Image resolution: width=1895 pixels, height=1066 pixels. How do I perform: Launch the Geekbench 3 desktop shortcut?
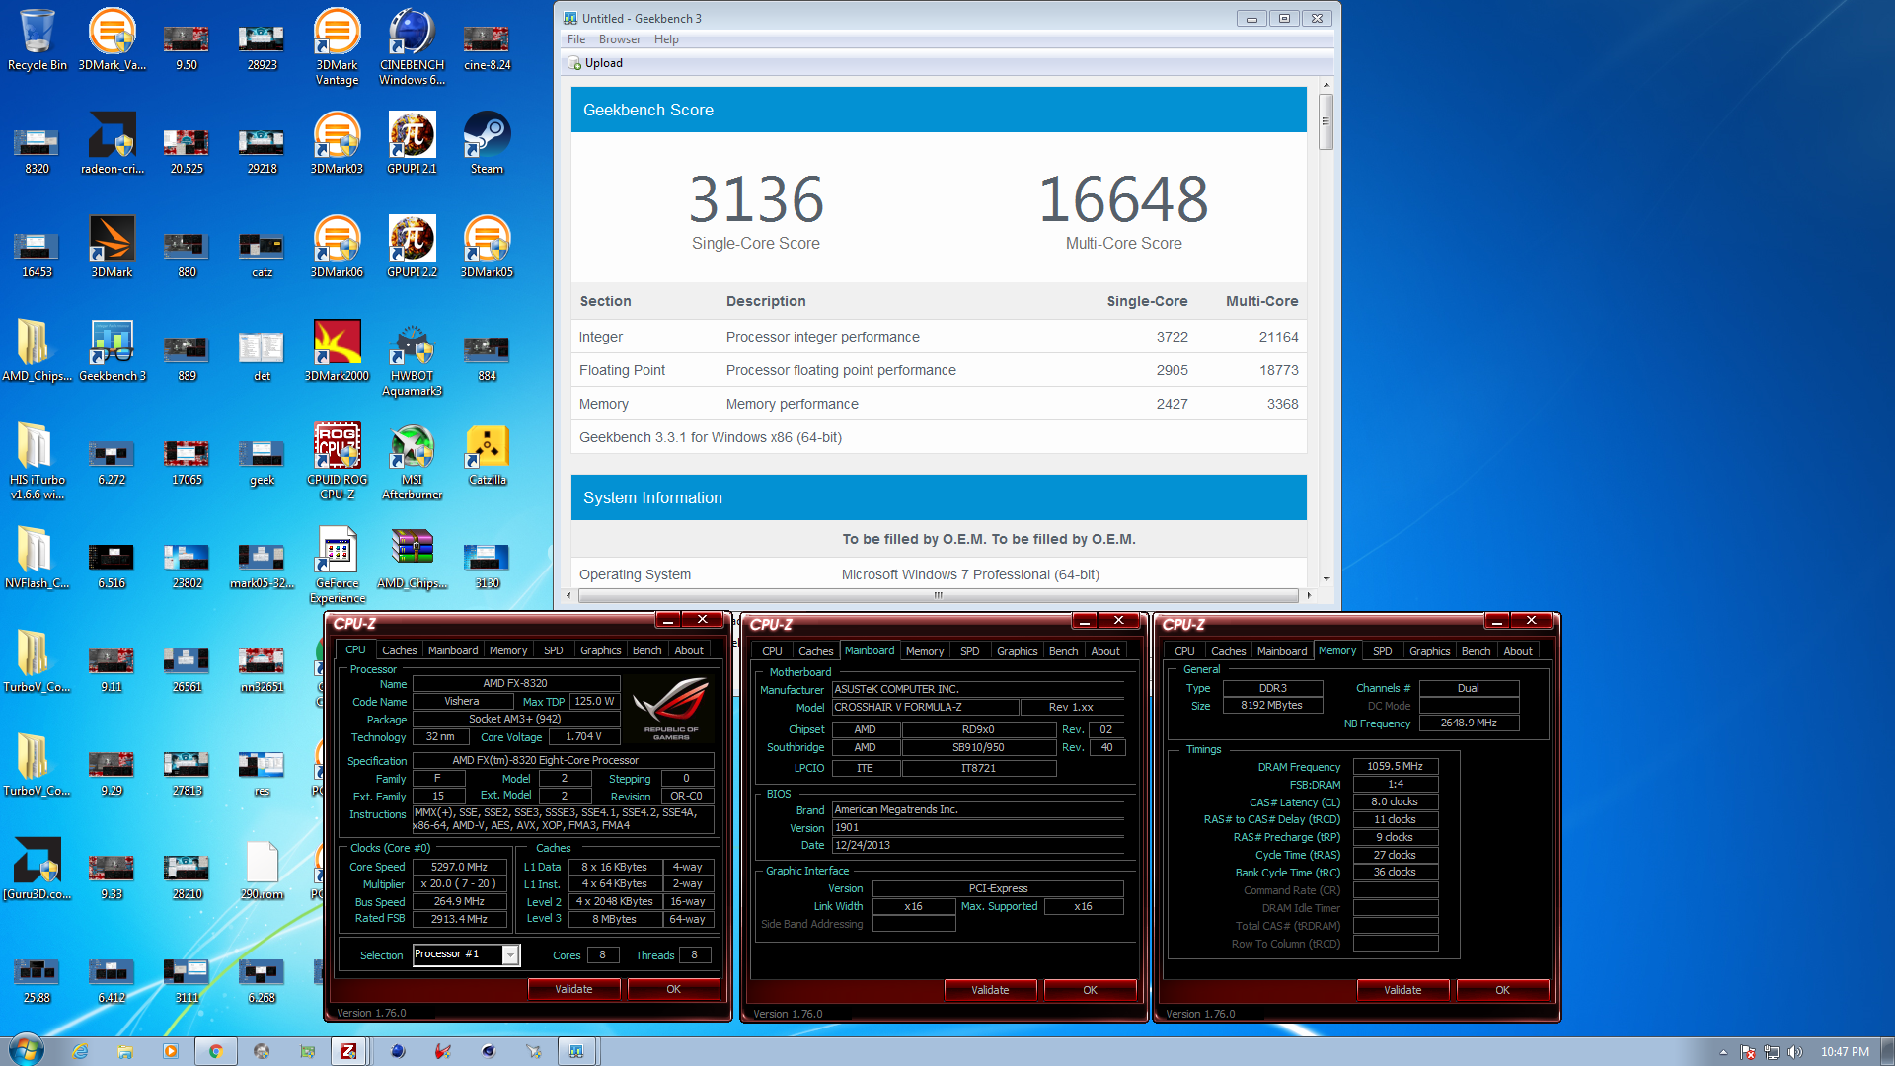point(112,350)
